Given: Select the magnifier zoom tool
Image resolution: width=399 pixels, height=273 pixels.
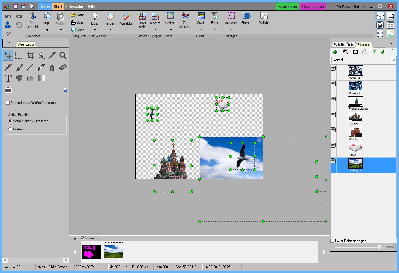Looking at the screenshot, I should tap(63, 55).
